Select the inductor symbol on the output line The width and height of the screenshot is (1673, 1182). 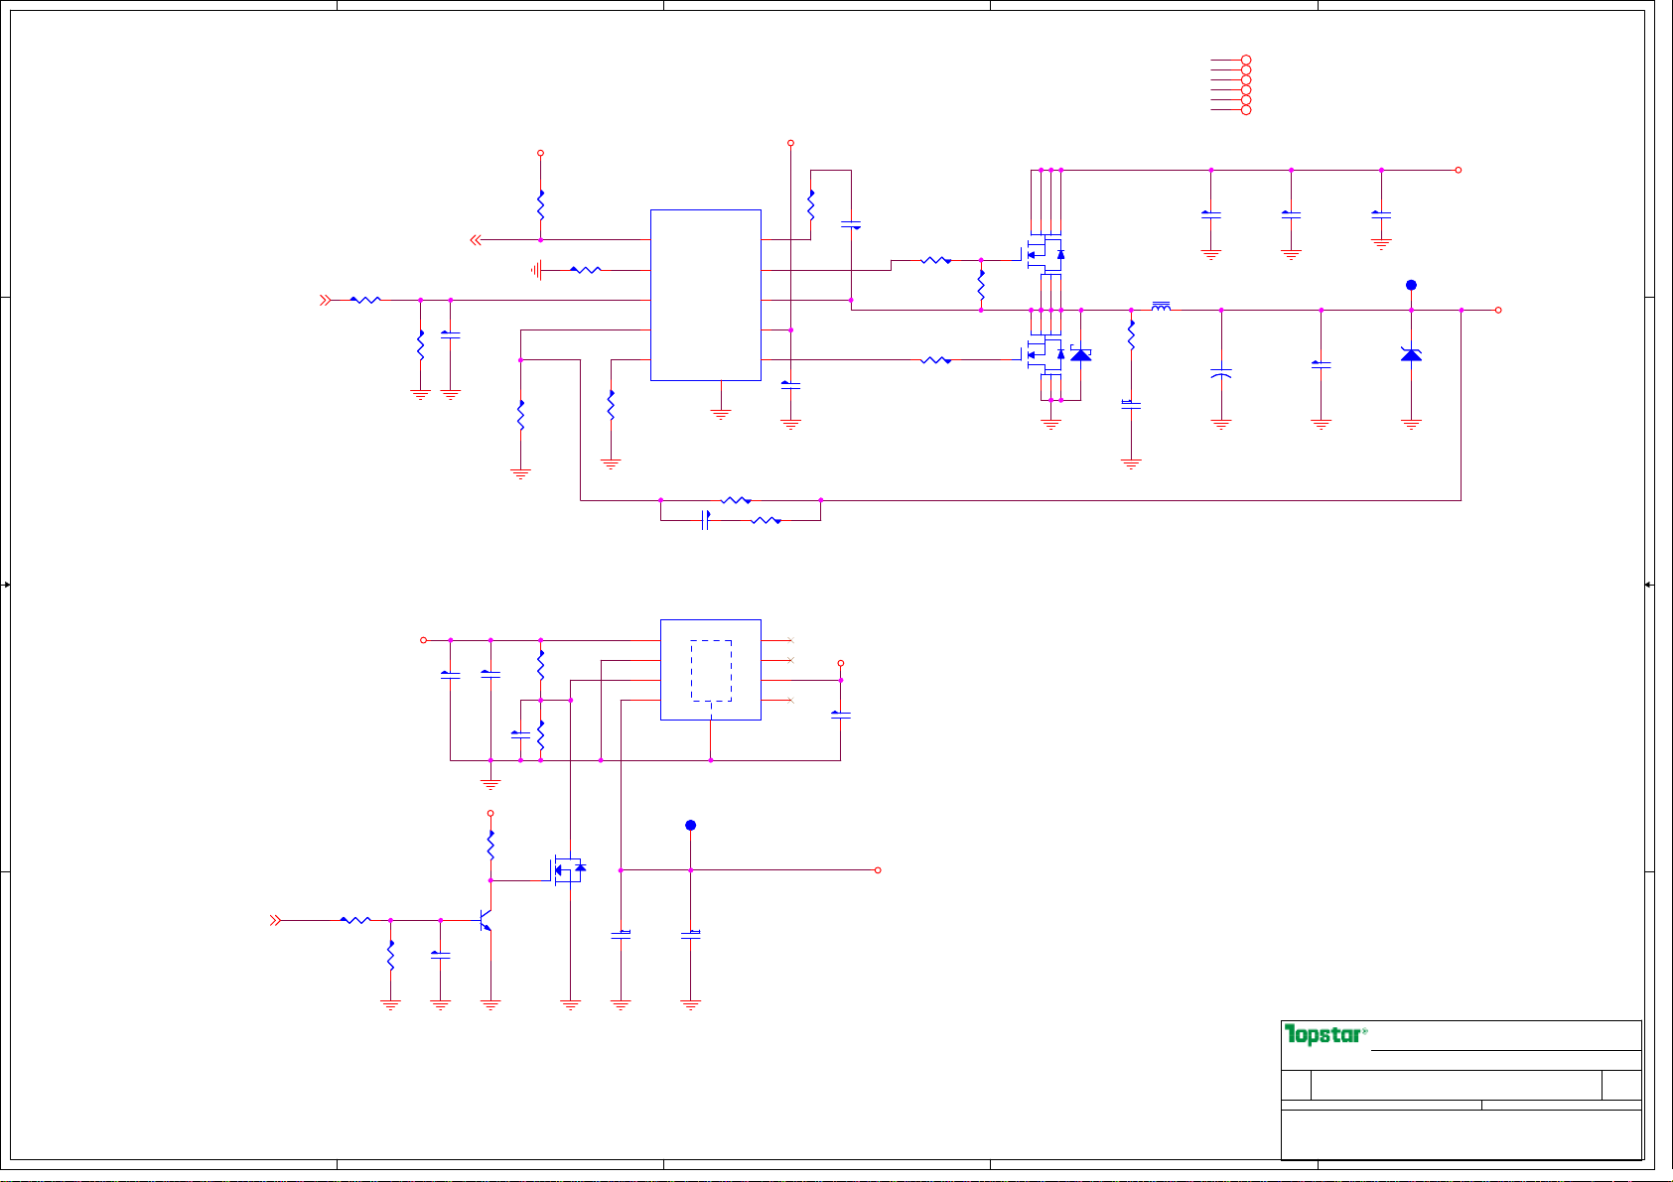(x=1161, y=307)
